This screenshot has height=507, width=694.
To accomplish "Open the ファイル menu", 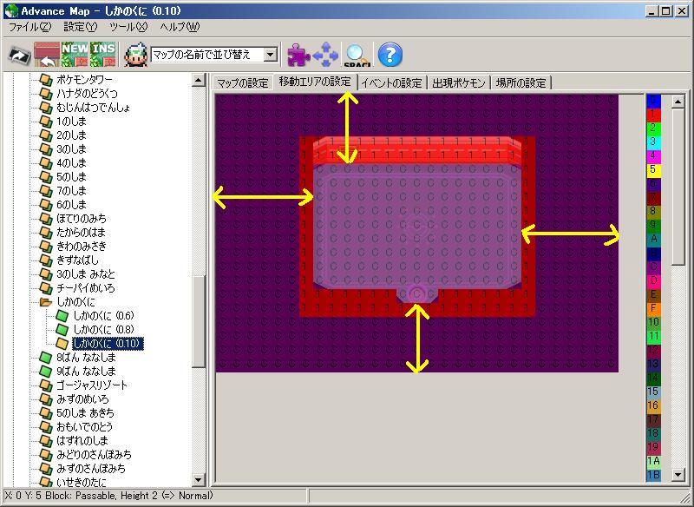I will [29, 27].
